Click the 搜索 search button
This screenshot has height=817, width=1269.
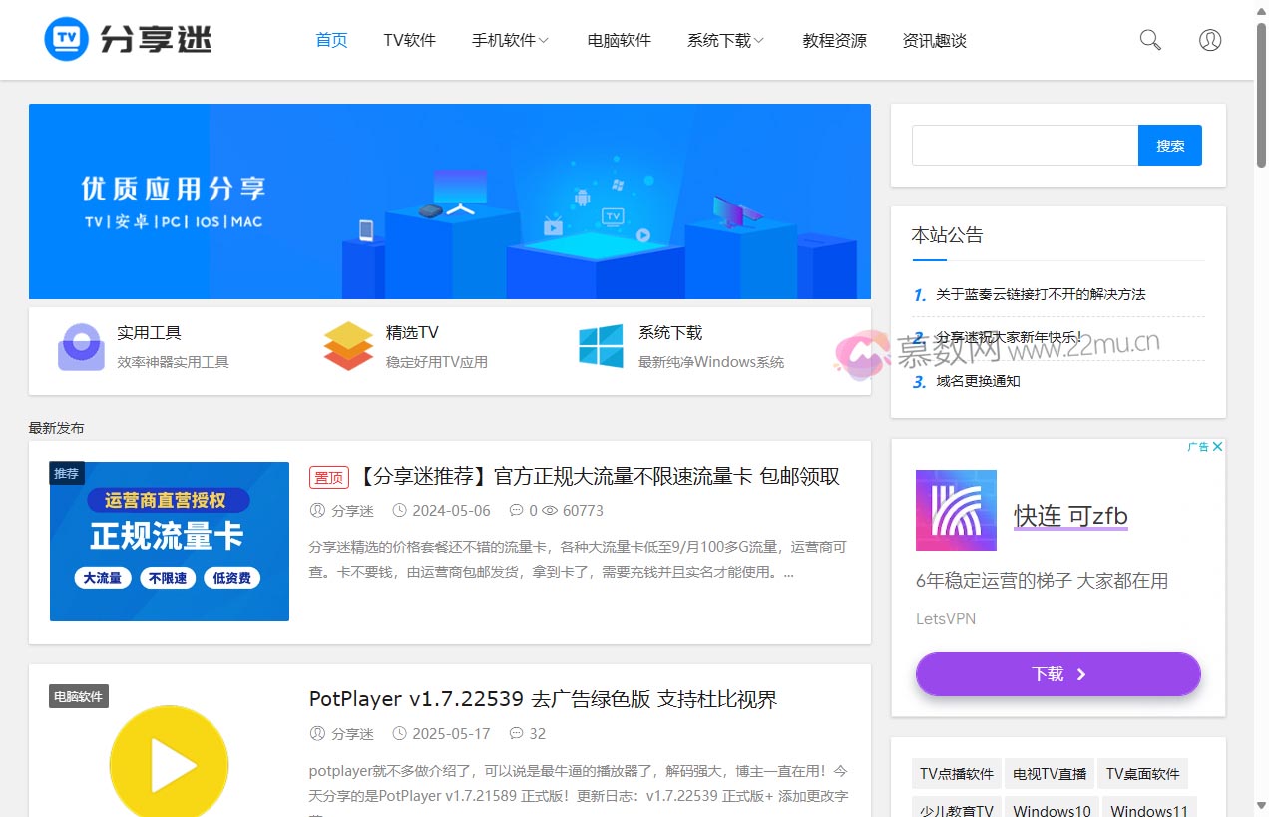[1169, 144]
